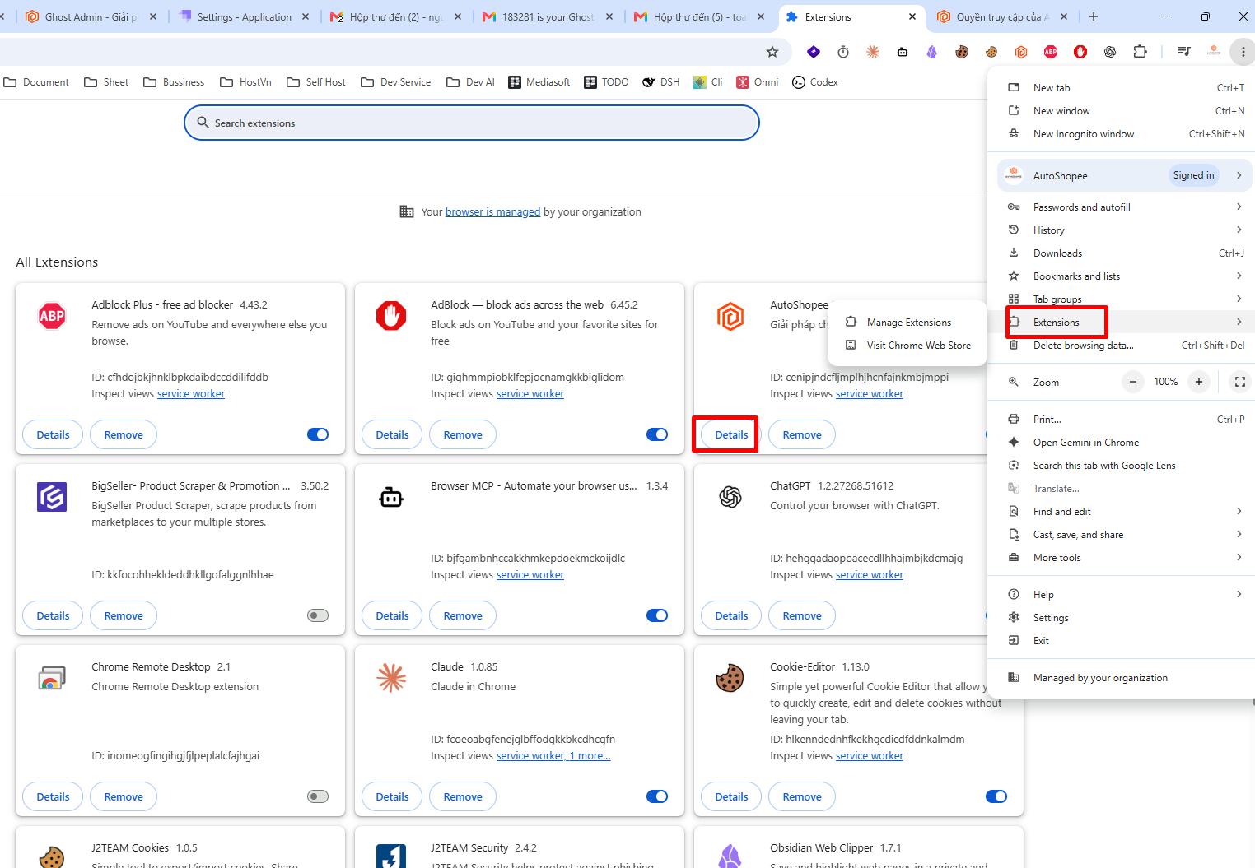Expand Passwords and autofill submenu
The width and height of the screenshot is (1255, 868).
[x=1239, y=207]
